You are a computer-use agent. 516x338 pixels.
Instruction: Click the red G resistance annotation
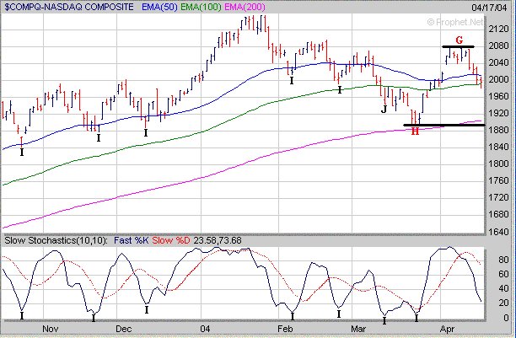click(x=459, y=40)
